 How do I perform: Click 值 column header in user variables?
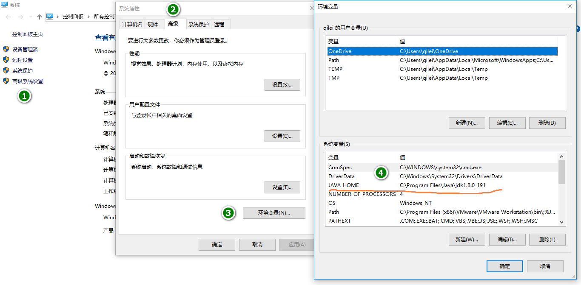click(477, 42)
